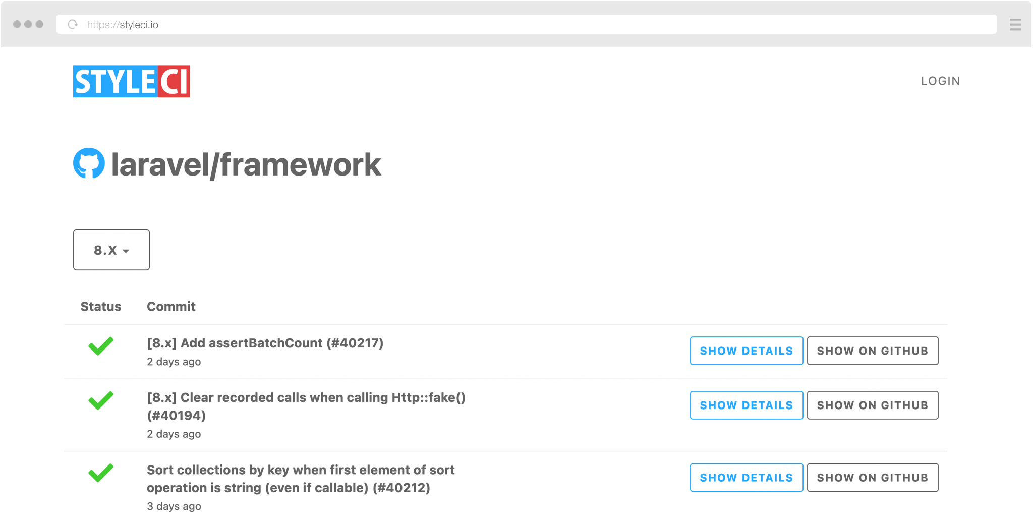Open sort collections commit on GitHub
This screenshot has width=1033, height=524.
pyautogui.click(x=873, y=477)
